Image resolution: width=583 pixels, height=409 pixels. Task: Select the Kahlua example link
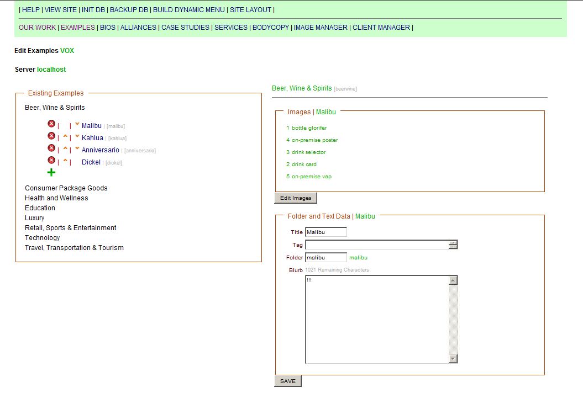click(92, 138)
